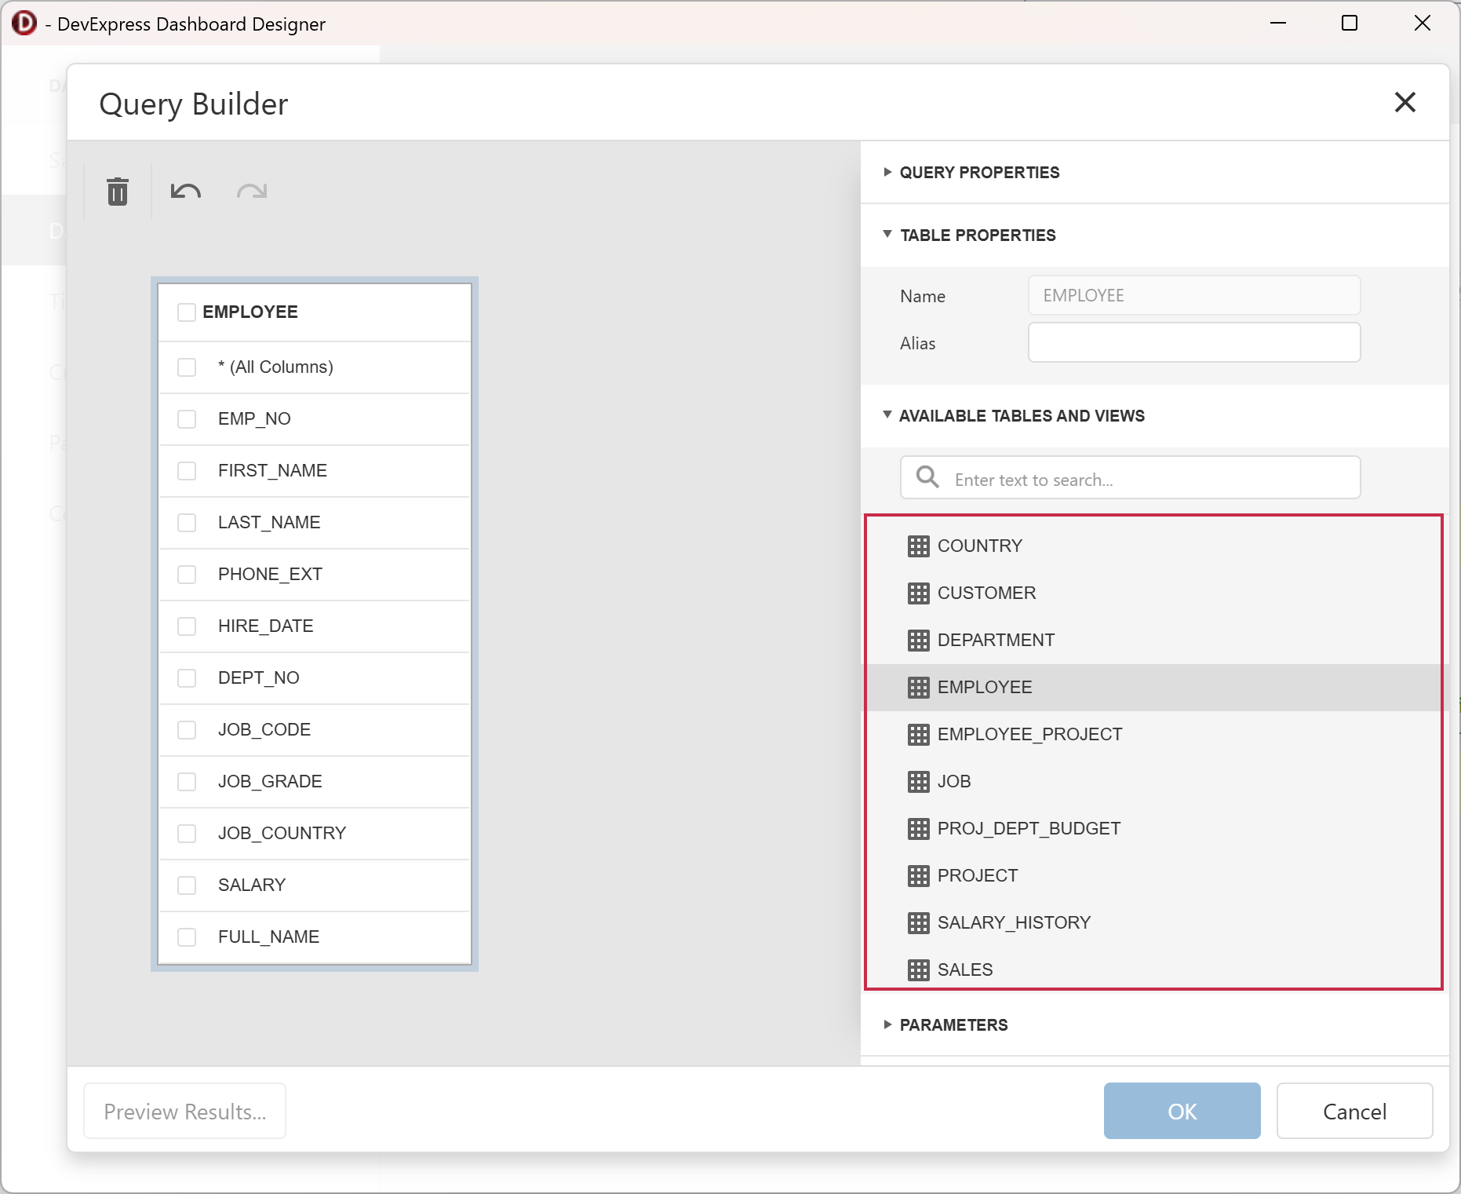
Task: Click the undo arrow icon
Action: 186,192
